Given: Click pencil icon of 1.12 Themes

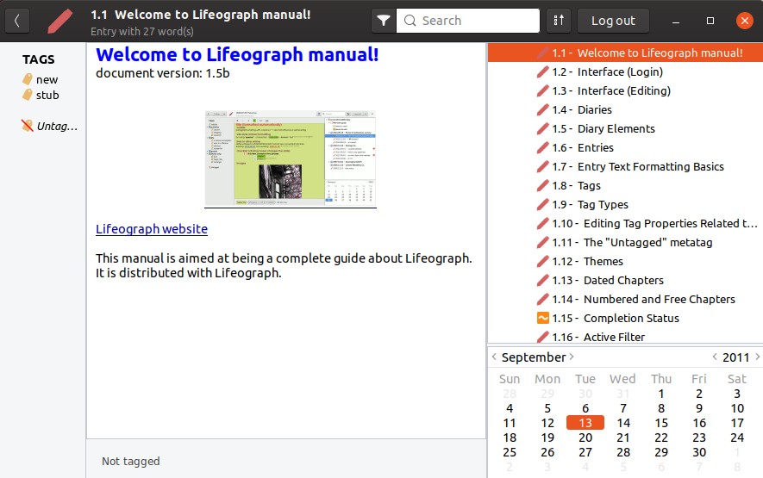Looking at the screenshot, I should 542,262.
